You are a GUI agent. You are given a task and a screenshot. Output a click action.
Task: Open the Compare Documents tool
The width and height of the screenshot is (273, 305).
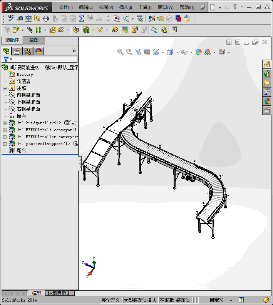(x=117, y=18)
